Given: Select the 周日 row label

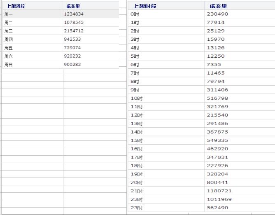Looking at the screenshot, I should pyautogui.click(x=8, y=65).
